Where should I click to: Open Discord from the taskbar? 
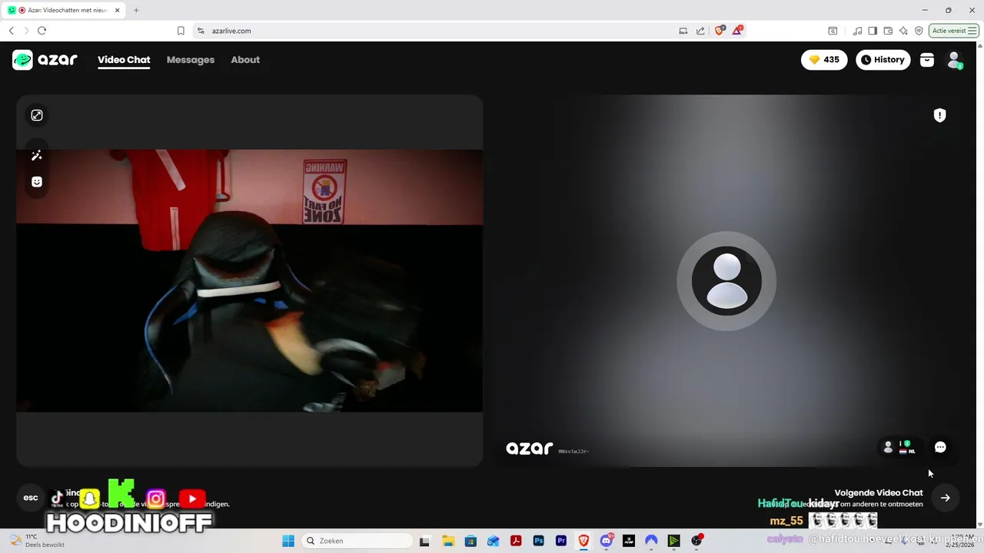(607, 541)
